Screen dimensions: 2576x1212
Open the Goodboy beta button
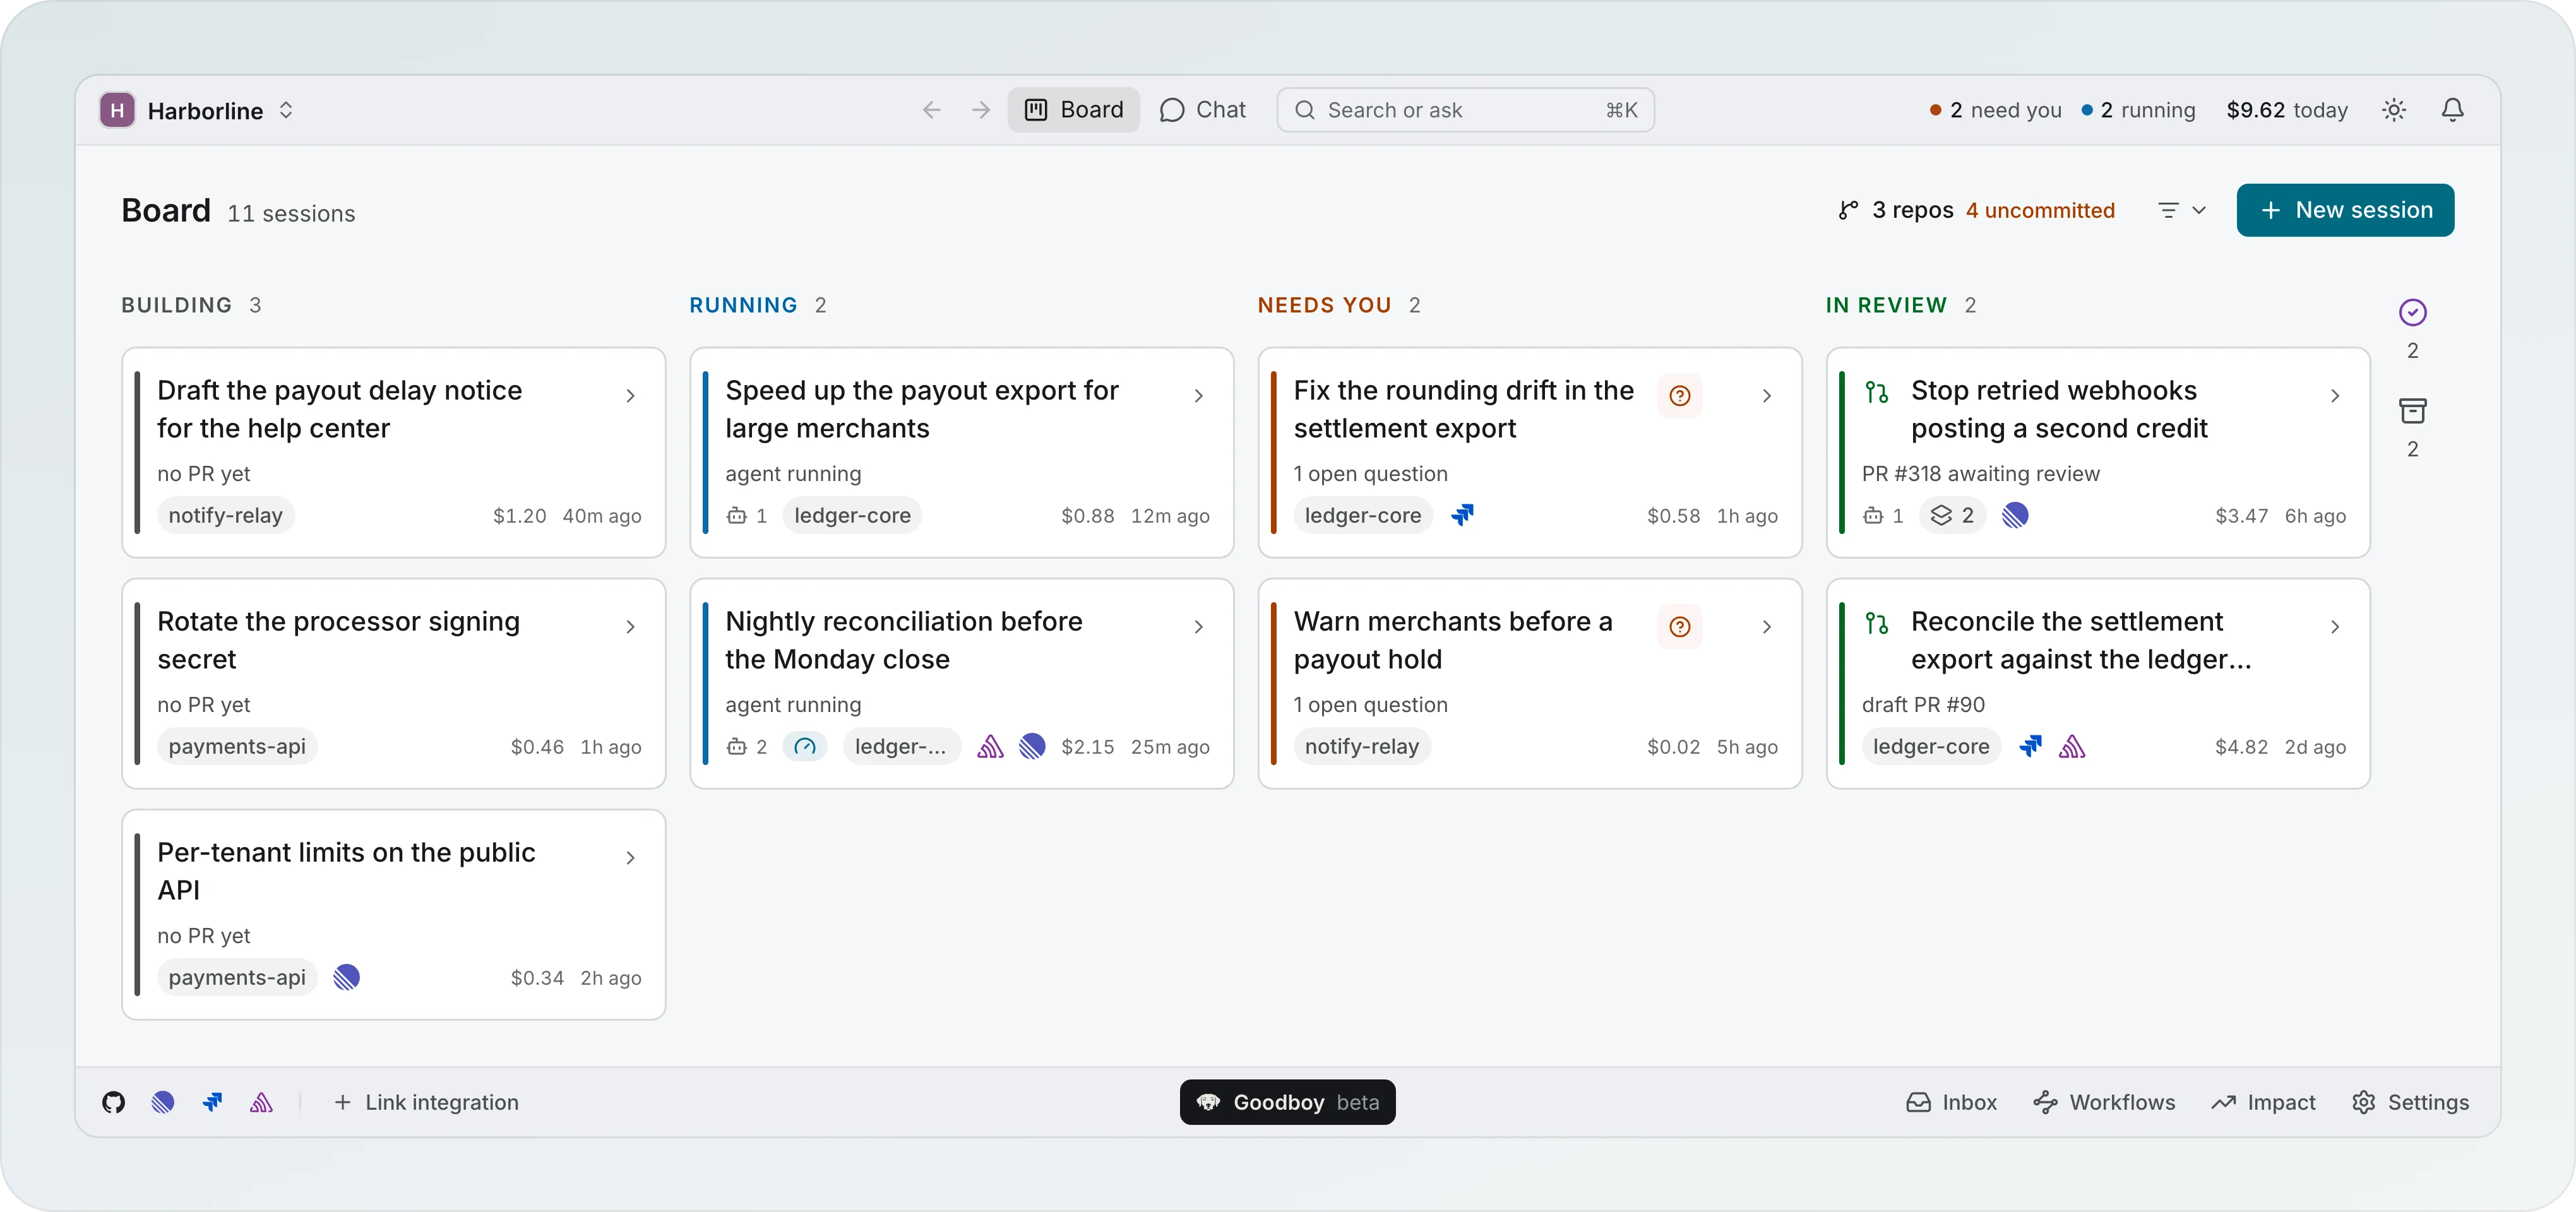click(1288, 1102)
